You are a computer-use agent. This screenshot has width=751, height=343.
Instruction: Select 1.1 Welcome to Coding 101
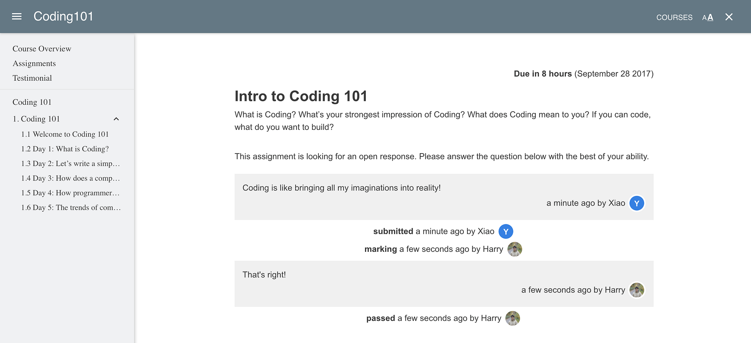pos(65,134)
